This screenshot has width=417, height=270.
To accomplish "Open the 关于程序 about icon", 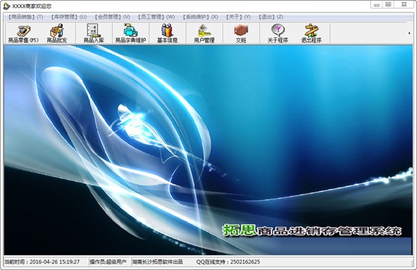I will pyautogui.click(x=277, y=33).
